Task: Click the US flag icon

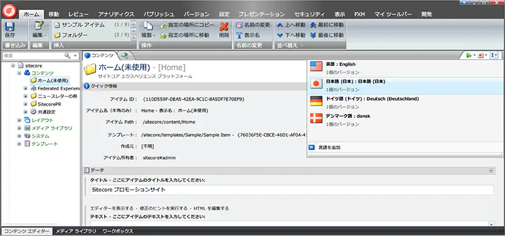Action: 316,67
